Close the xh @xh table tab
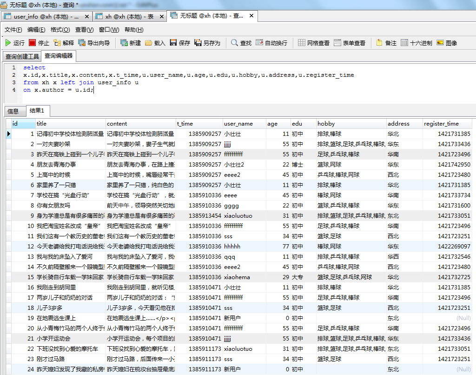The width and height of the screenshot is (476, 375). tap(162, 16)
